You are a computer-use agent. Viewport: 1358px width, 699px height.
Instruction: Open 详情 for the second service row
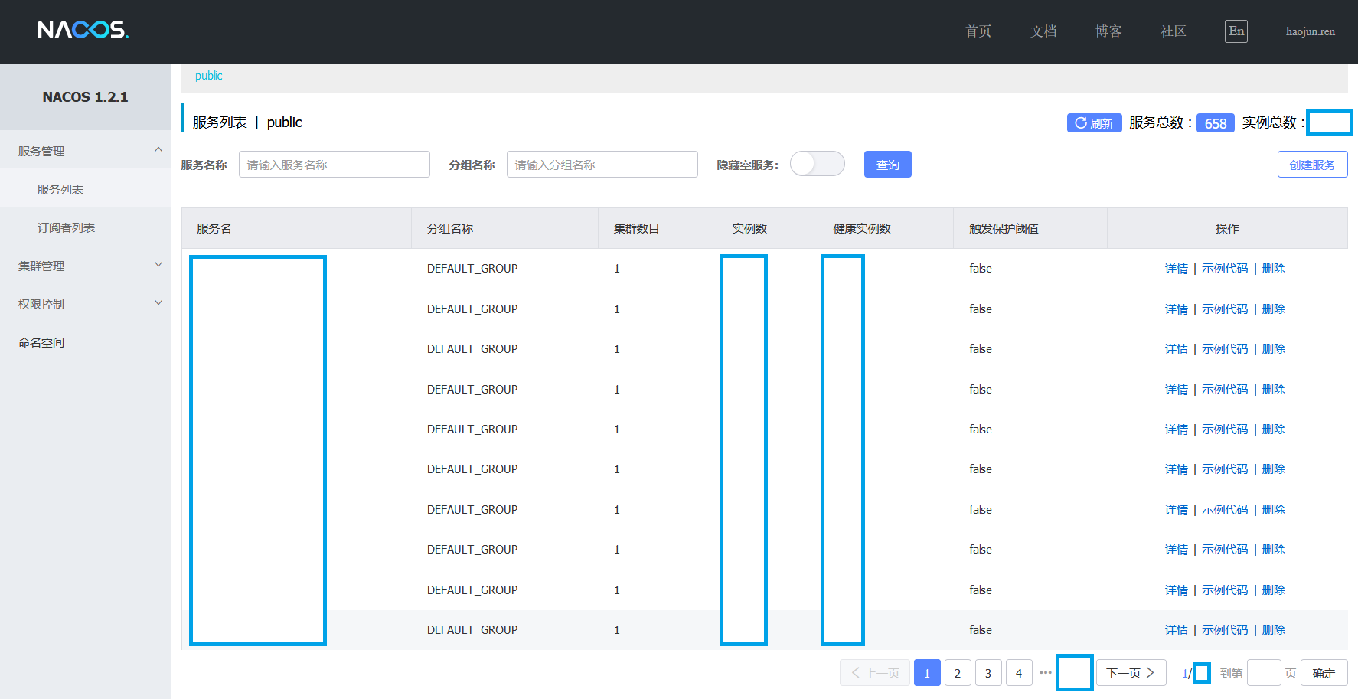[1177, 309]
